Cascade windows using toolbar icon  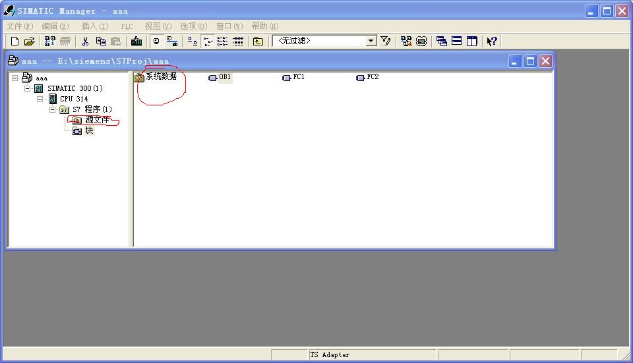pyautogui.click(x=442, y=41)
